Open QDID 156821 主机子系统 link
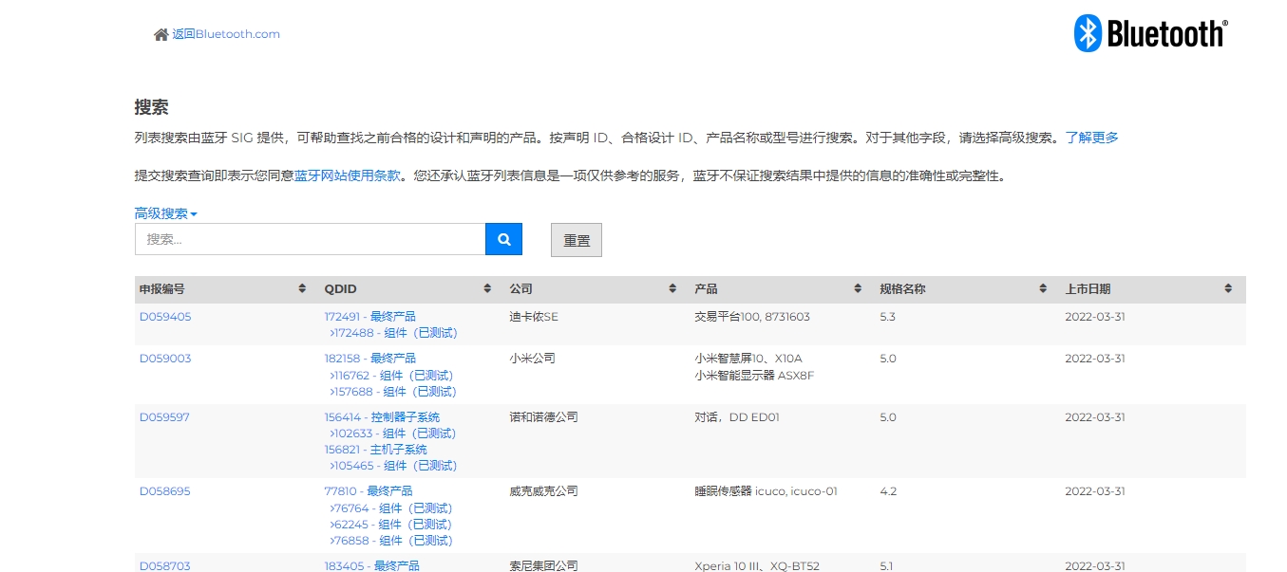This screenshot has width=1287, height=572. 375,450
